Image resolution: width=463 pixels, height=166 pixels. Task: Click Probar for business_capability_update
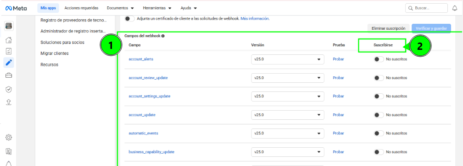coord(338,152)
